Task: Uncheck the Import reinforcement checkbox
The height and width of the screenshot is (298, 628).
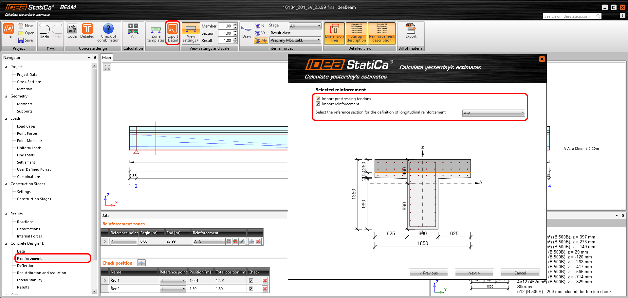Action: click(x=318, y=104)
